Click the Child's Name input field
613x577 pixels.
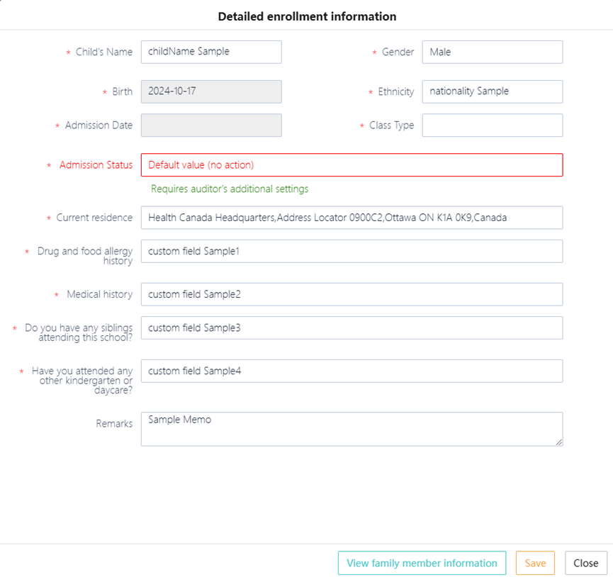211,52
